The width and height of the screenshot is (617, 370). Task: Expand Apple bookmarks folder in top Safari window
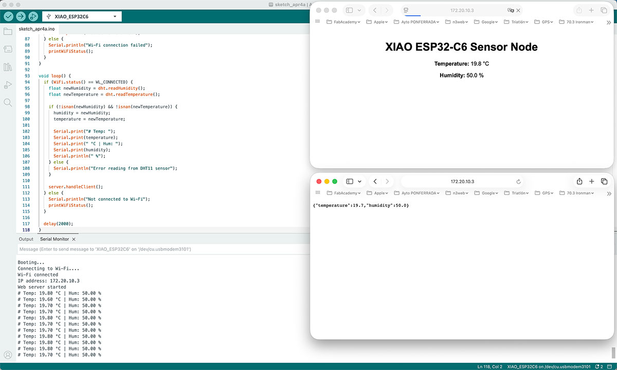click(377, 22)
